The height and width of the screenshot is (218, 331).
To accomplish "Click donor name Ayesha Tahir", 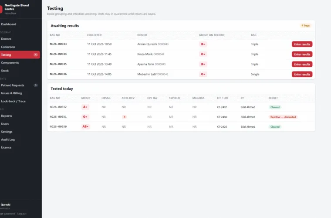I will click(145, 64).
